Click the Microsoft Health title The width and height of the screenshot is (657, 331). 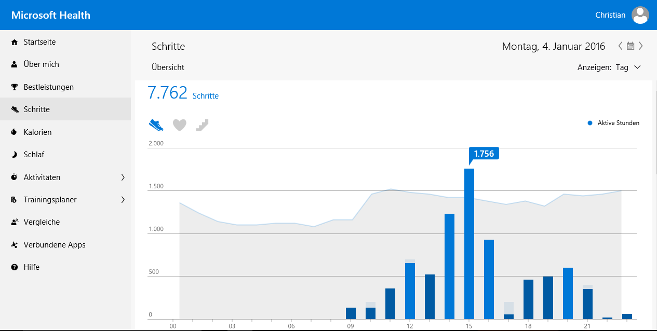[x=51, y=15]
